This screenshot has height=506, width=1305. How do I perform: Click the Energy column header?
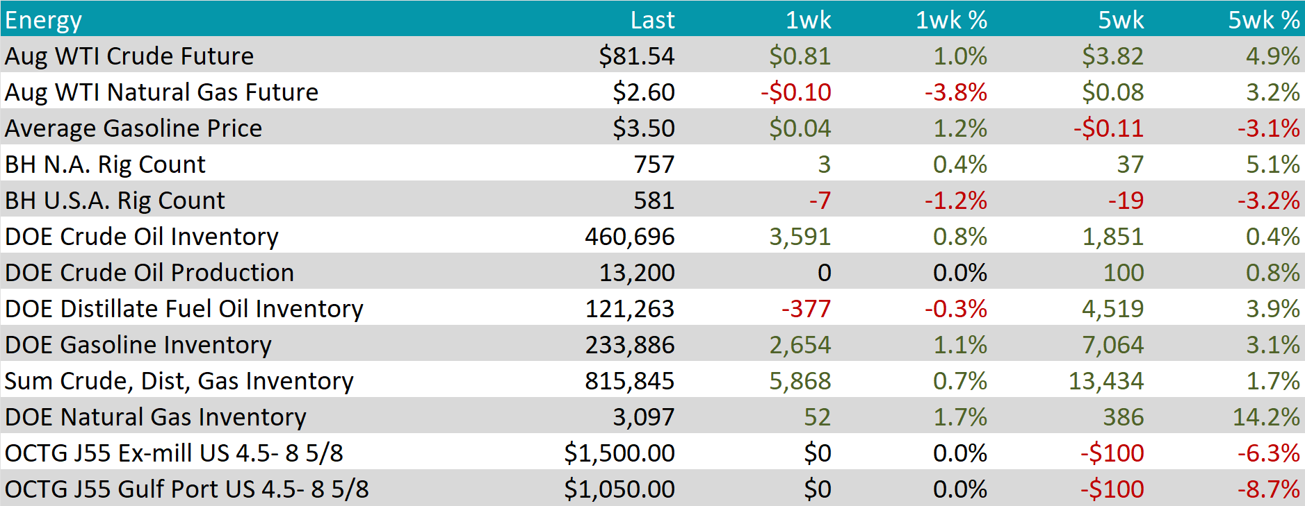[43, 20]
